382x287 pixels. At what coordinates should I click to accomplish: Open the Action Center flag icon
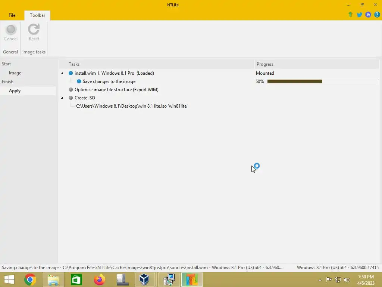(329, 280)
